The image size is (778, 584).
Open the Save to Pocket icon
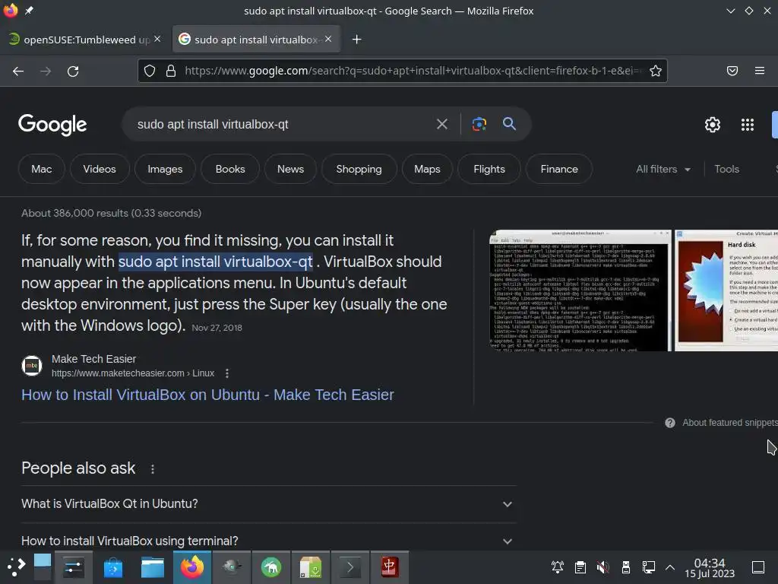click(732, 71)
